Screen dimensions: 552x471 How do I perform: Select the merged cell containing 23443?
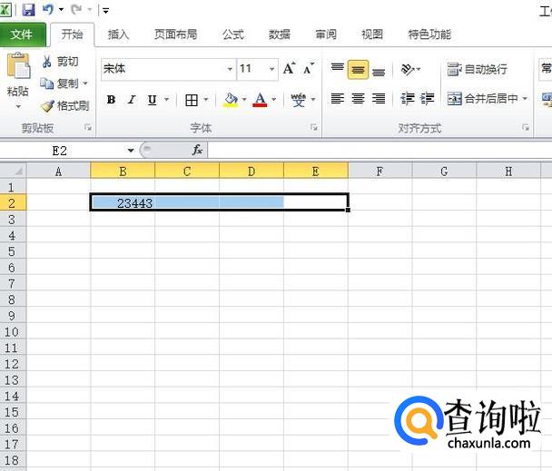pos(219,202)
